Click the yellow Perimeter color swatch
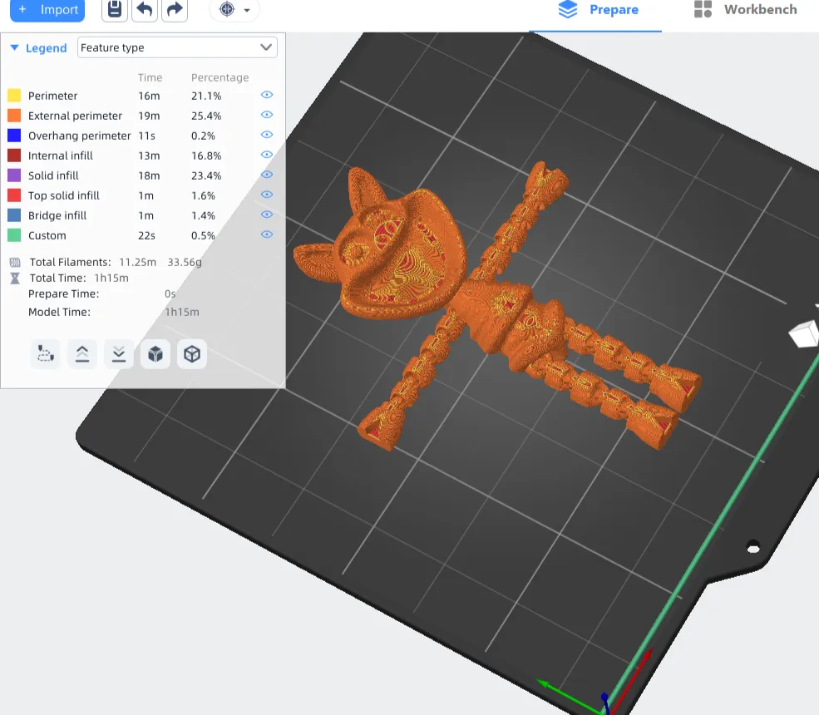This screenshot has height=715, width=819. 14,95
